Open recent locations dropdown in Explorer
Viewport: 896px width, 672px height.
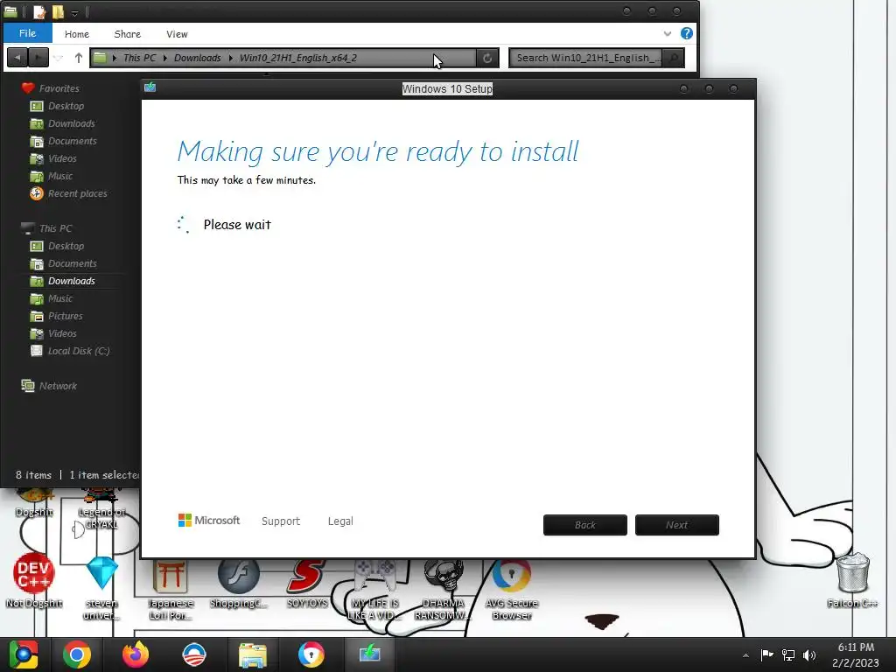(59, 58)
